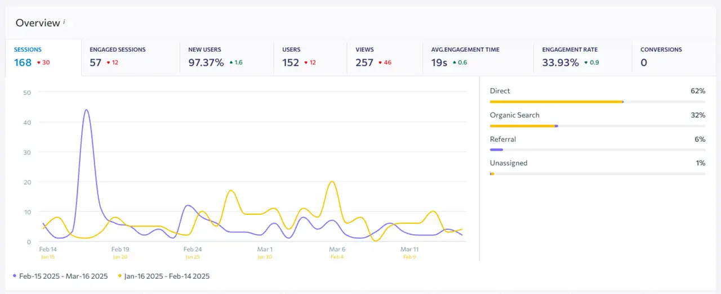Click the red down arrow beside Sessions 30

(x=38, y=62)
